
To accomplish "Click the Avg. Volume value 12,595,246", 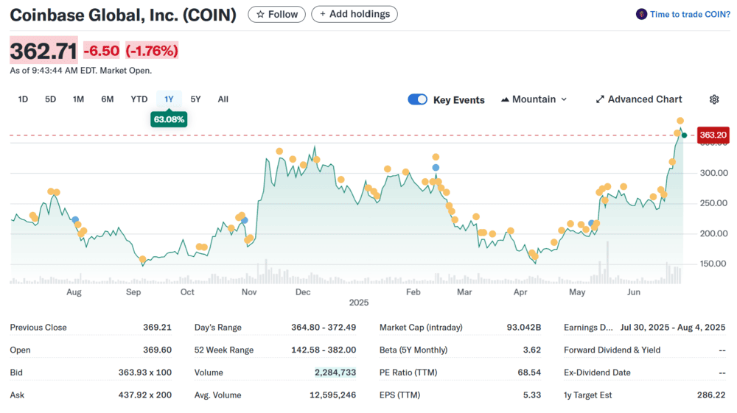I will [x=332, y=395].
